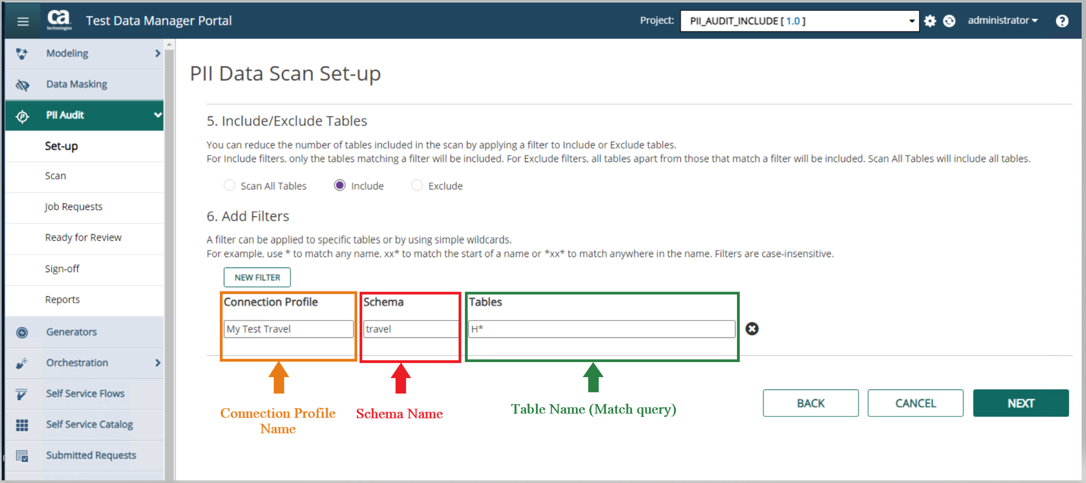Go to the Reports menu item
The height and width of the screenshot is (483, 1086).
62,300
